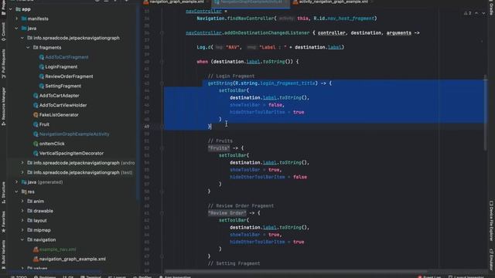This screenshot has width=495, height=278.
Task: Open NavigationGraphExampleActivity from project tree
Action: tap(74, 134)
